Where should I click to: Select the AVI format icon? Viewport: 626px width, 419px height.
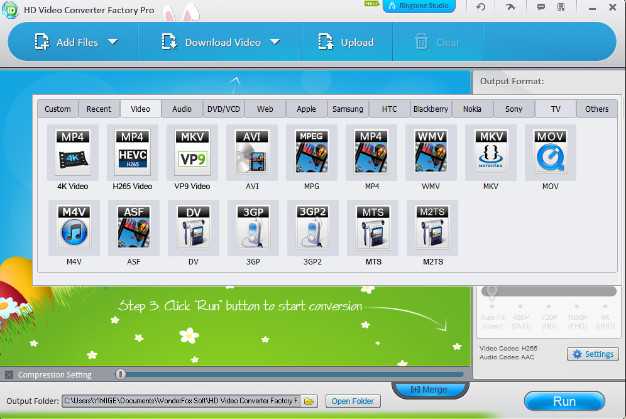(x=252, y=153)
